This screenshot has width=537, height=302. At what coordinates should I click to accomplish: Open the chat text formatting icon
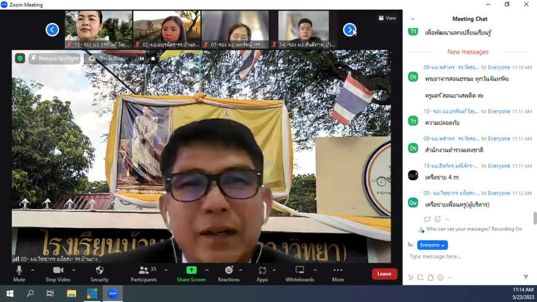[x=411, y=277]
